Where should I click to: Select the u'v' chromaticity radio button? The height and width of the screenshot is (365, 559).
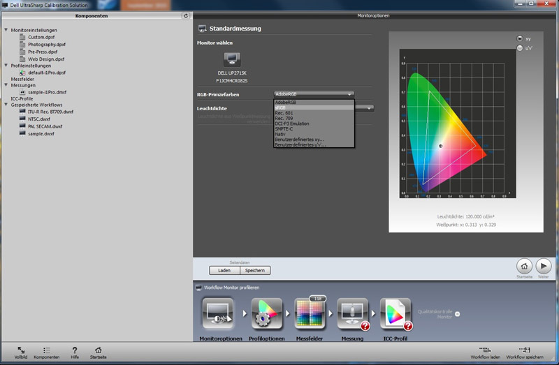tap(519, 48)
